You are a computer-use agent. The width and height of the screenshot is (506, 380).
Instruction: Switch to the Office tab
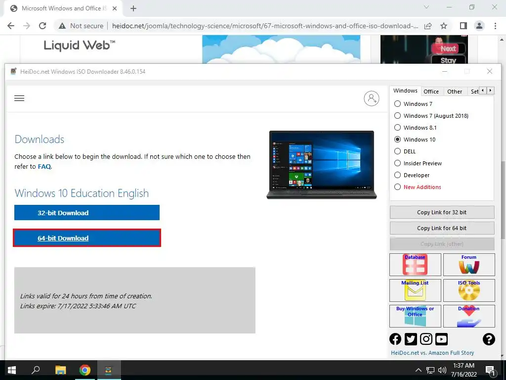431,92
